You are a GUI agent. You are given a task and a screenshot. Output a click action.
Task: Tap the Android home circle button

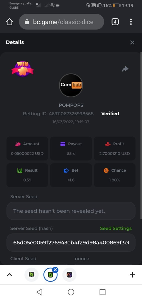(x=71, y=292)
